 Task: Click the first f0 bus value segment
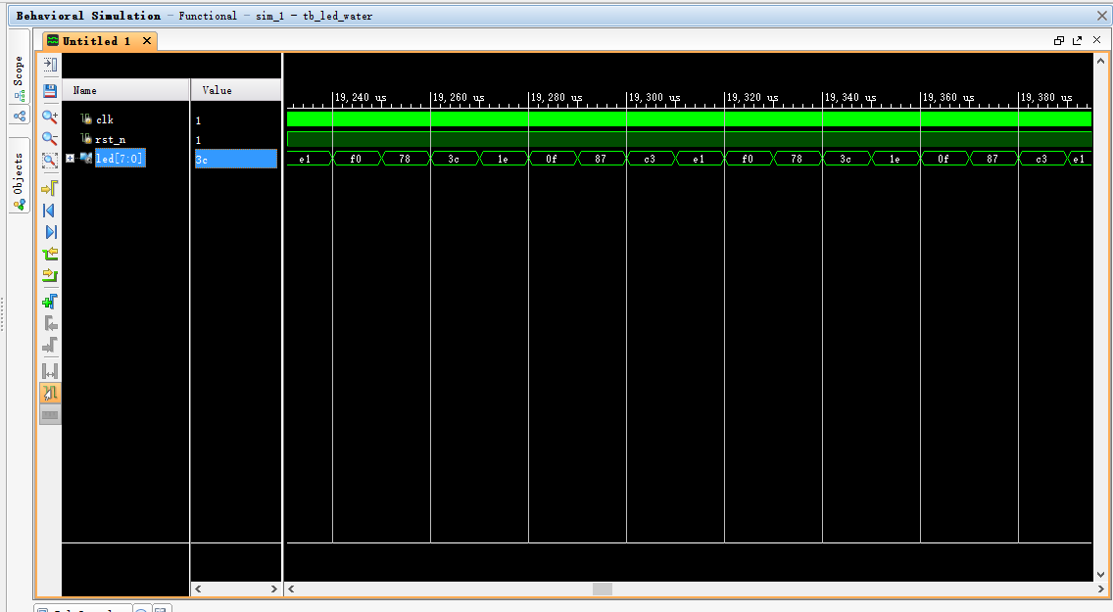[356, 159]
